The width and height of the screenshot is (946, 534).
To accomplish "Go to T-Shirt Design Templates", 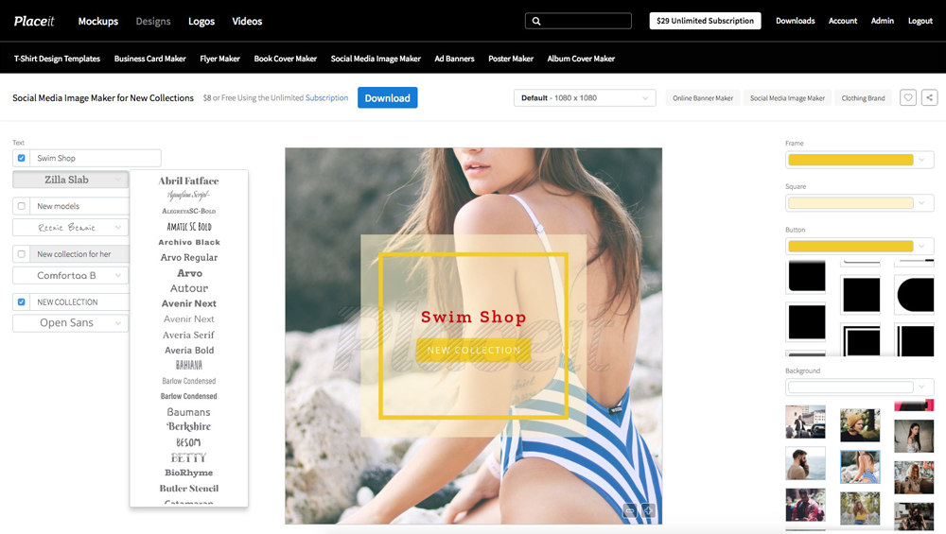I will point(57,59).
